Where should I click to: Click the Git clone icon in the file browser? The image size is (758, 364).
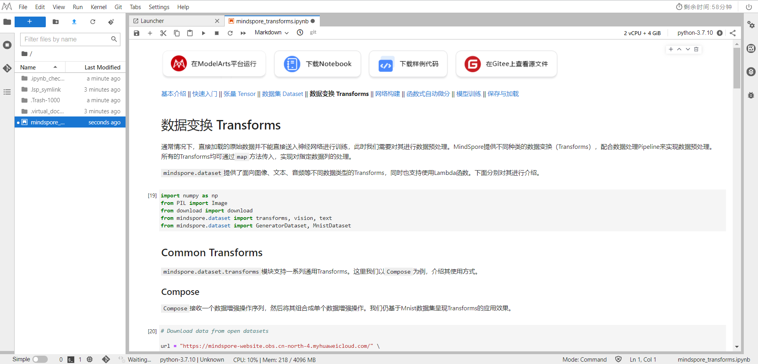click(x=111, y=22)
